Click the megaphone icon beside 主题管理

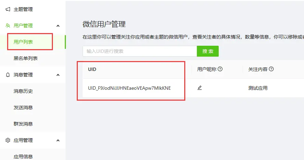pyautogui.click(x=8, y=9)
